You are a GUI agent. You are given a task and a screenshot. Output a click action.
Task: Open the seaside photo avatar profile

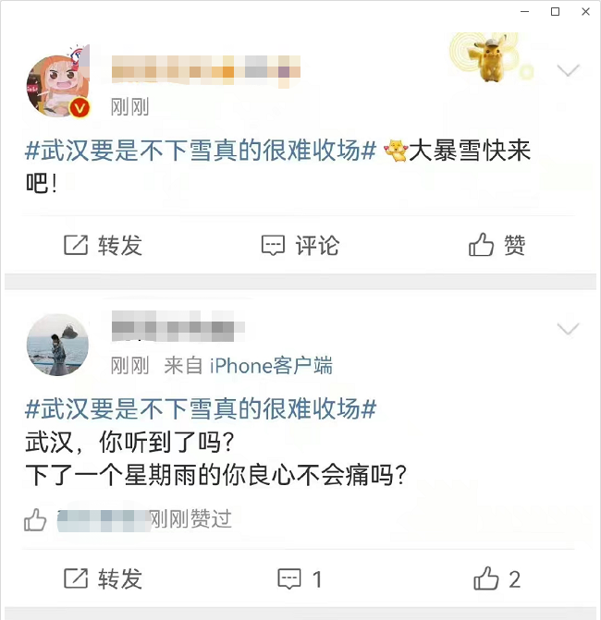click(x=57, y=345)
